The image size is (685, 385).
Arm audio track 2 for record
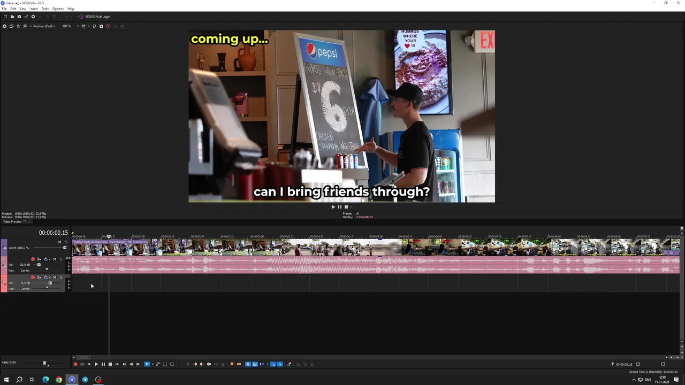[33, 259]
